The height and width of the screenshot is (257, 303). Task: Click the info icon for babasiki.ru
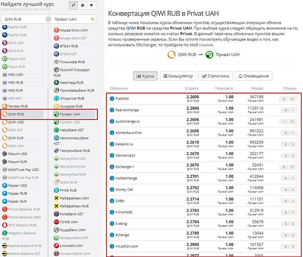[x=112, y=144]
